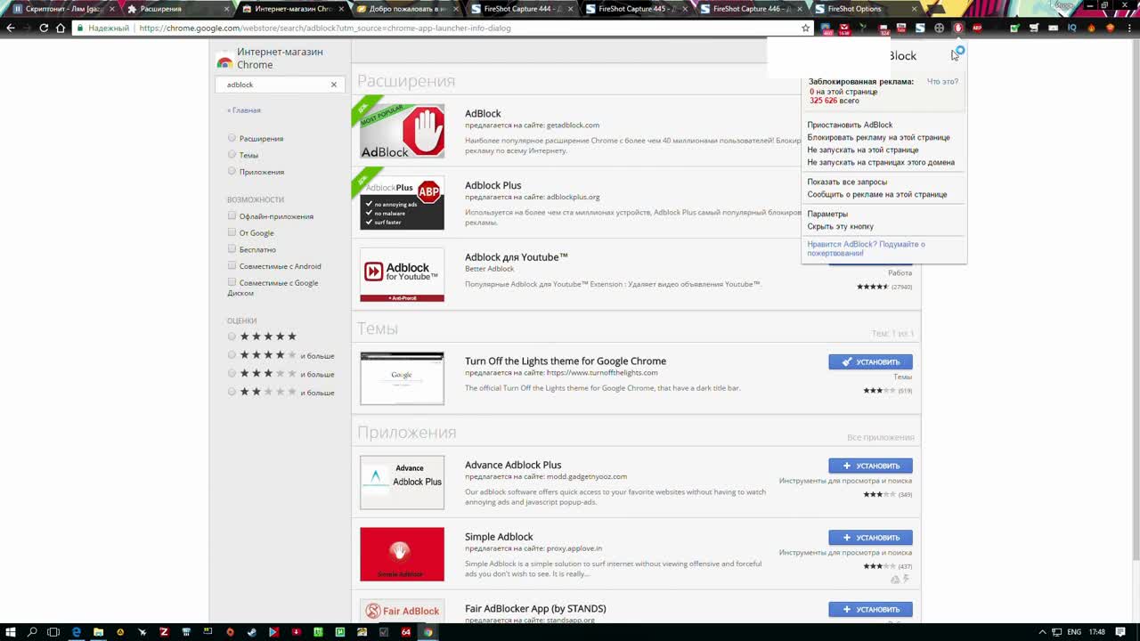Open the home page button
This screenshot has width=1140, height=641.
pyautogui.click(x=61, y=28)
